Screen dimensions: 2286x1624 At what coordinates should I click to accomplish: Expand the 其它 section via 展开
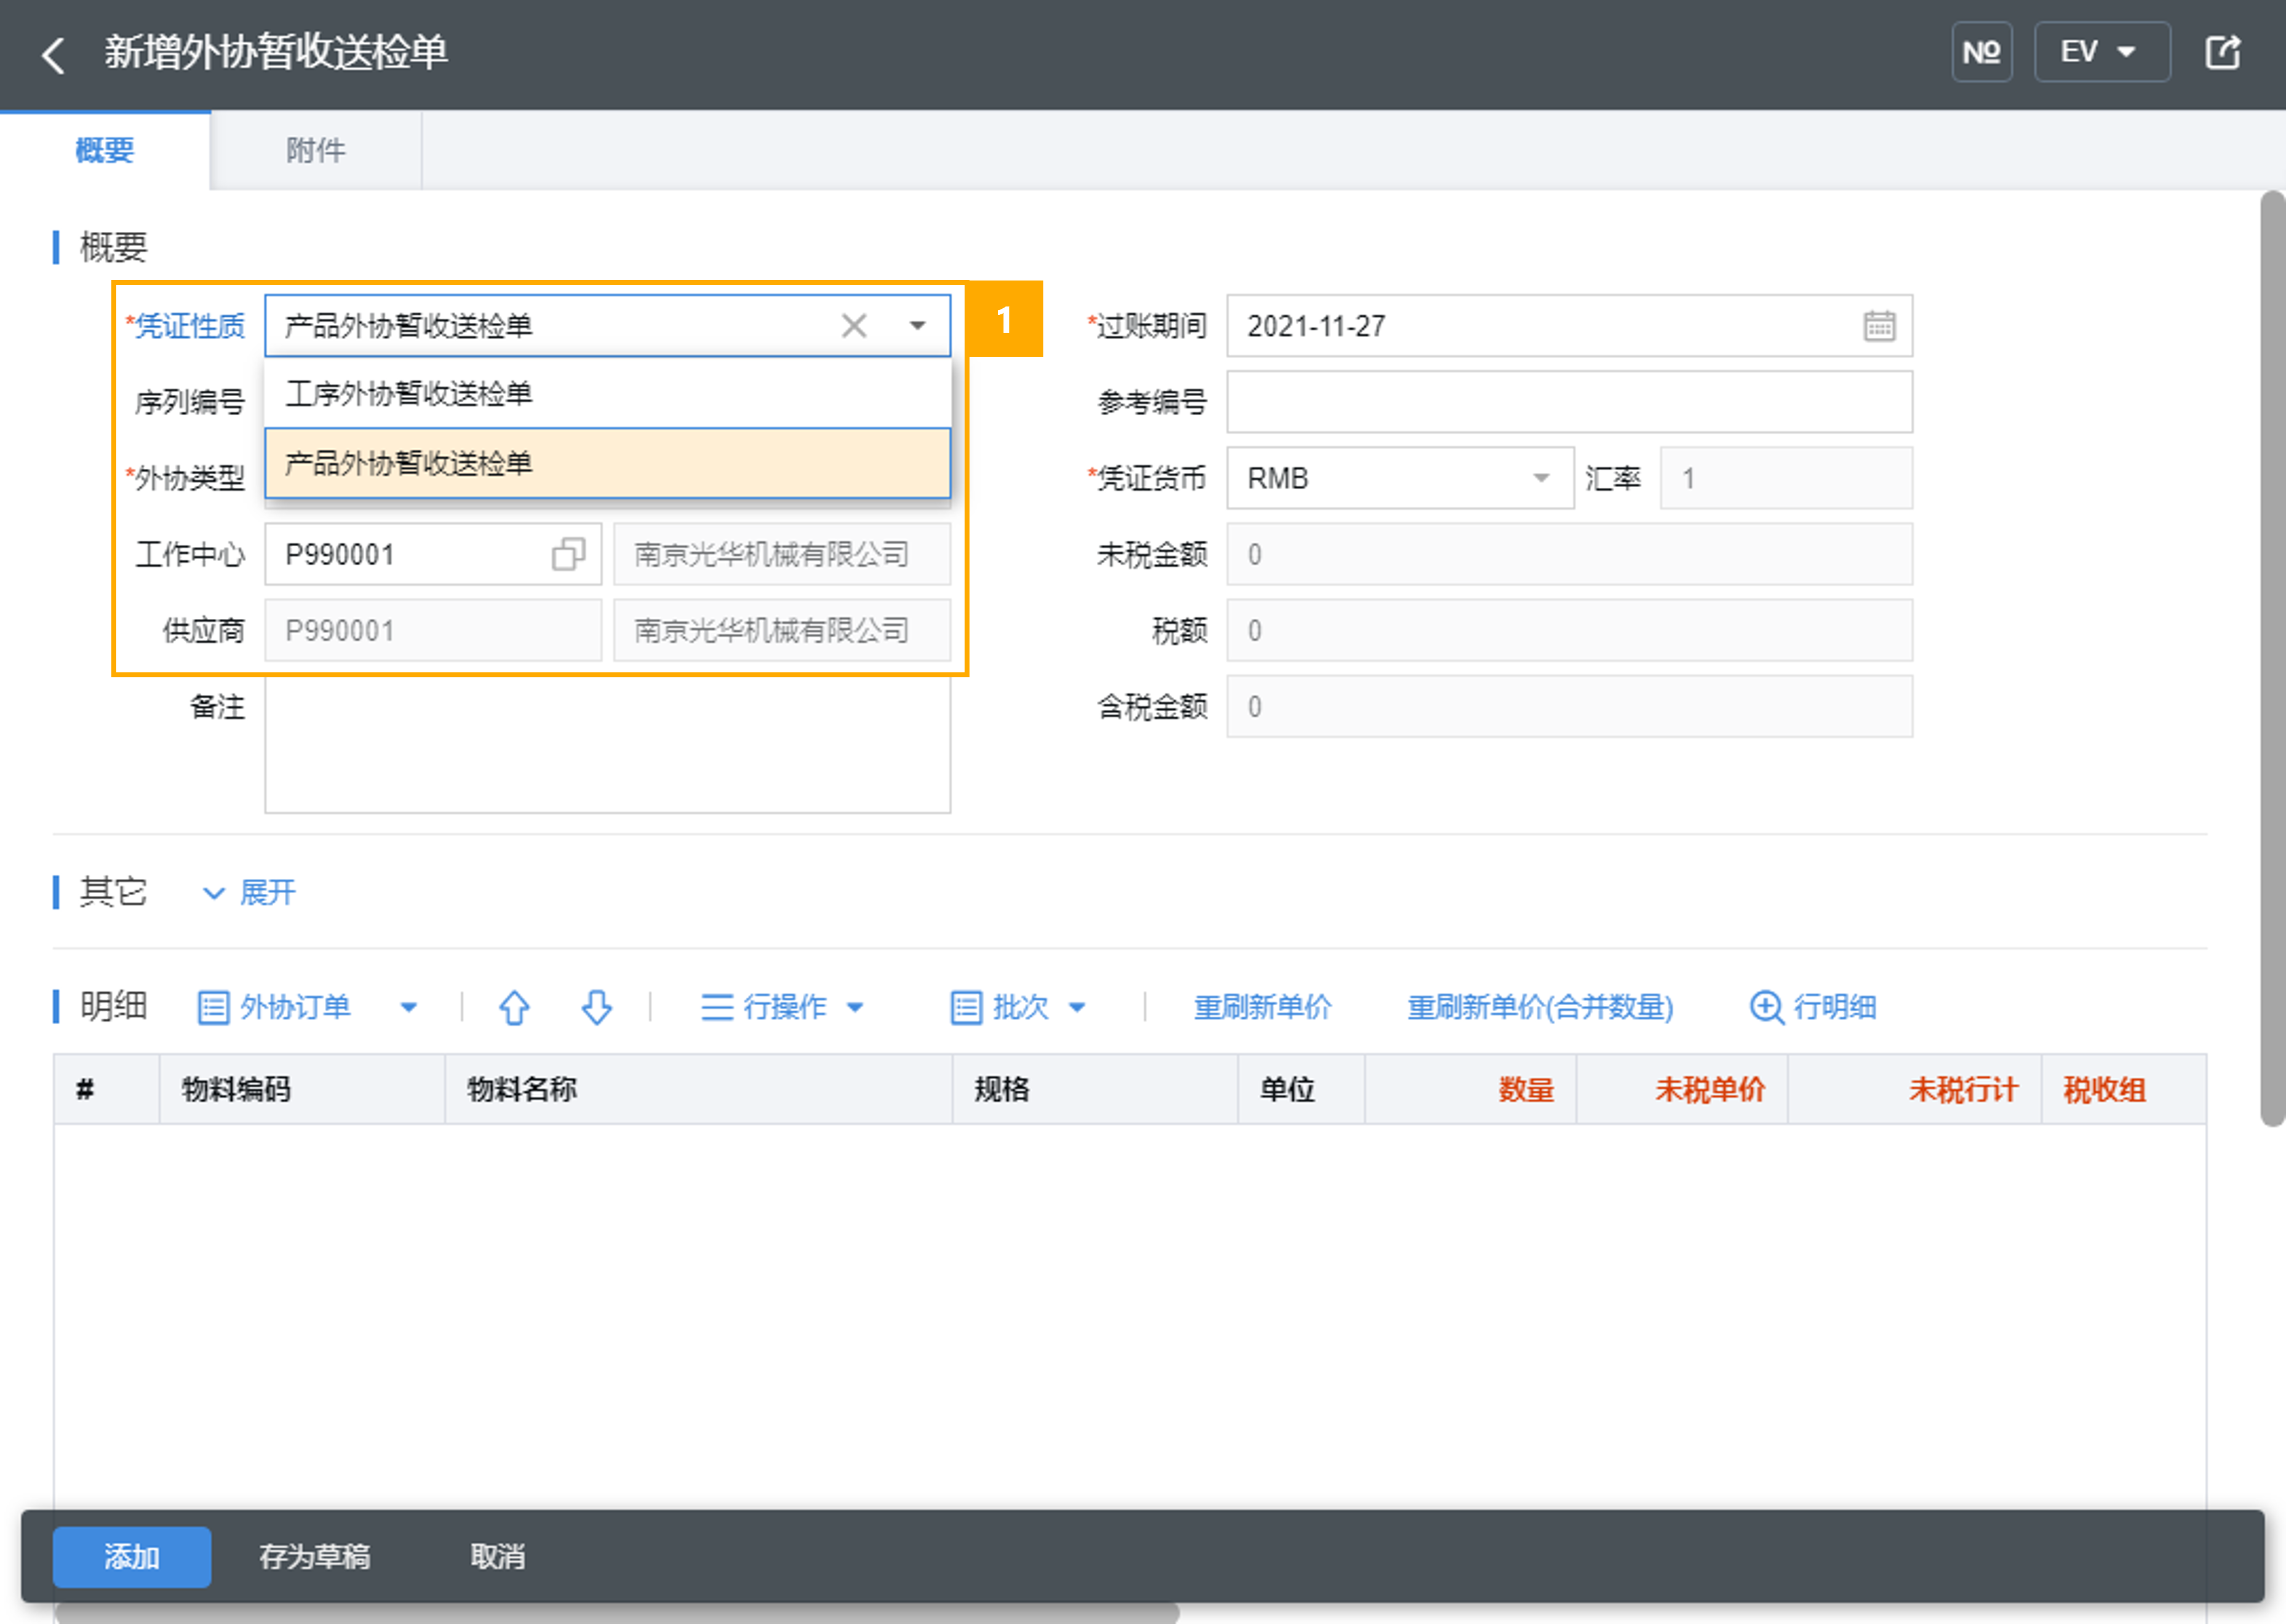(x=250, y=892)
